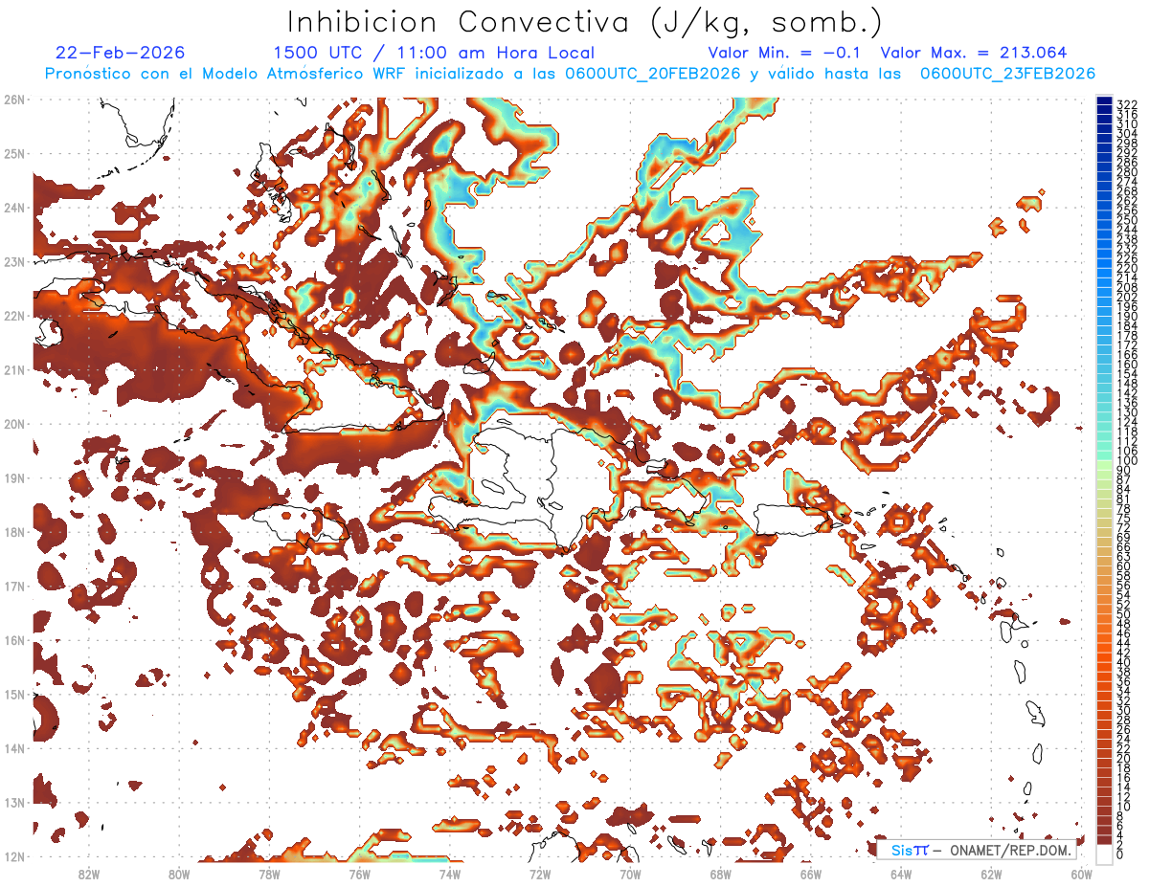
Task: Click the 26N latitude label
Action: tap(13, 100)
